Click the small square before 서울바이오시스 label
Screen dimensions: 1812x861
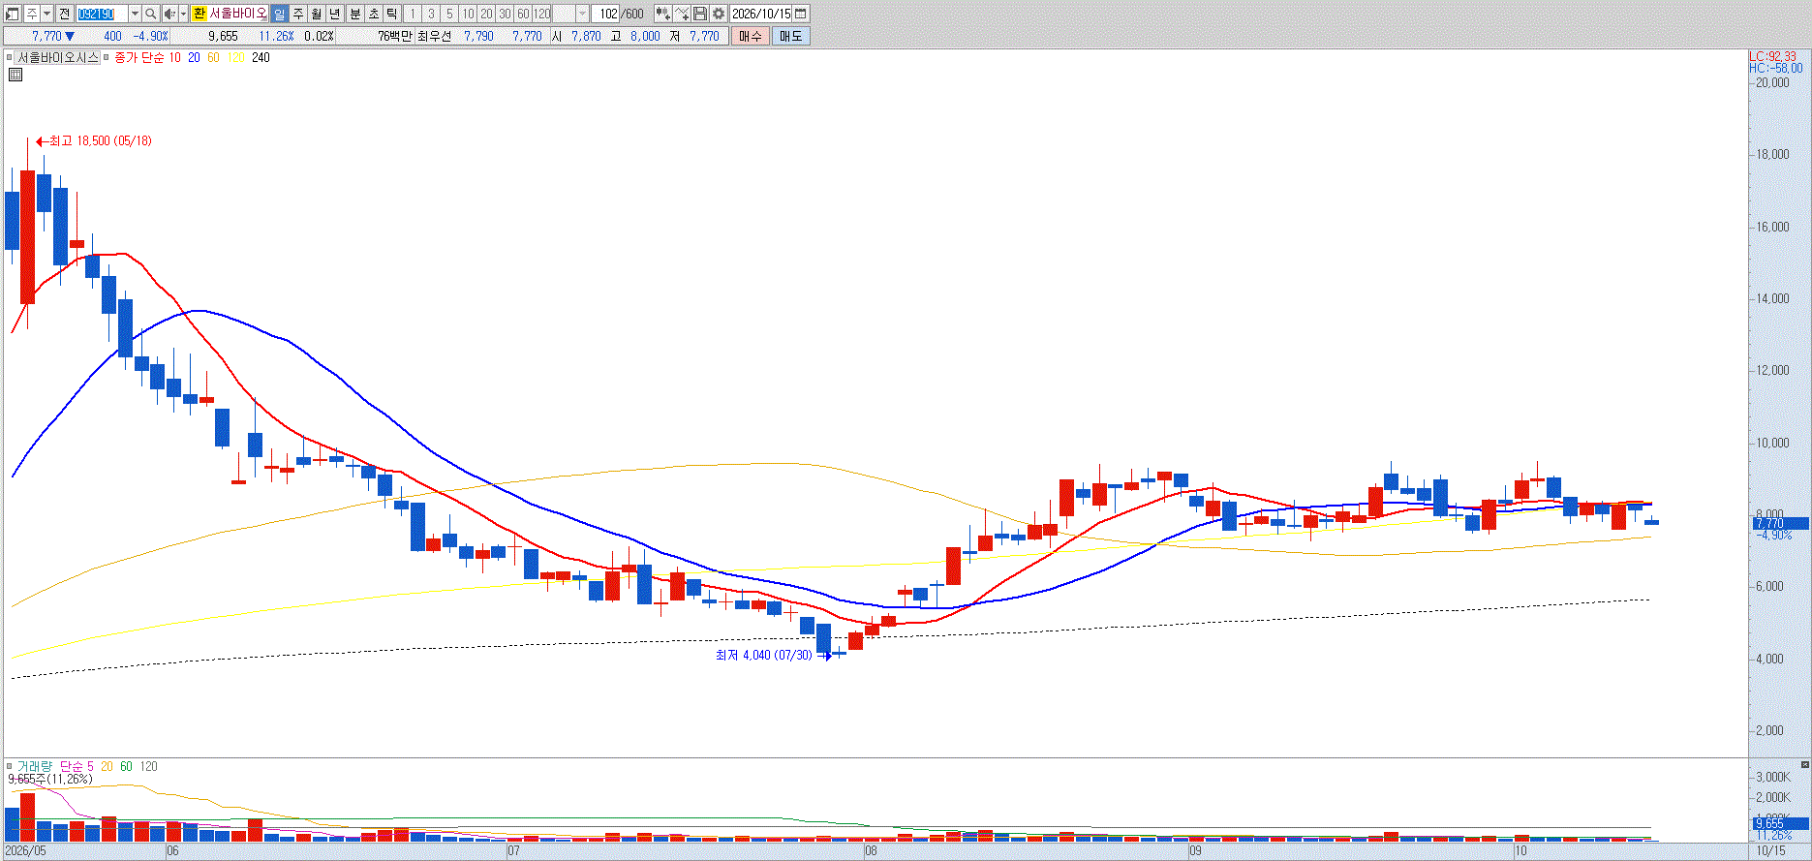9,57
